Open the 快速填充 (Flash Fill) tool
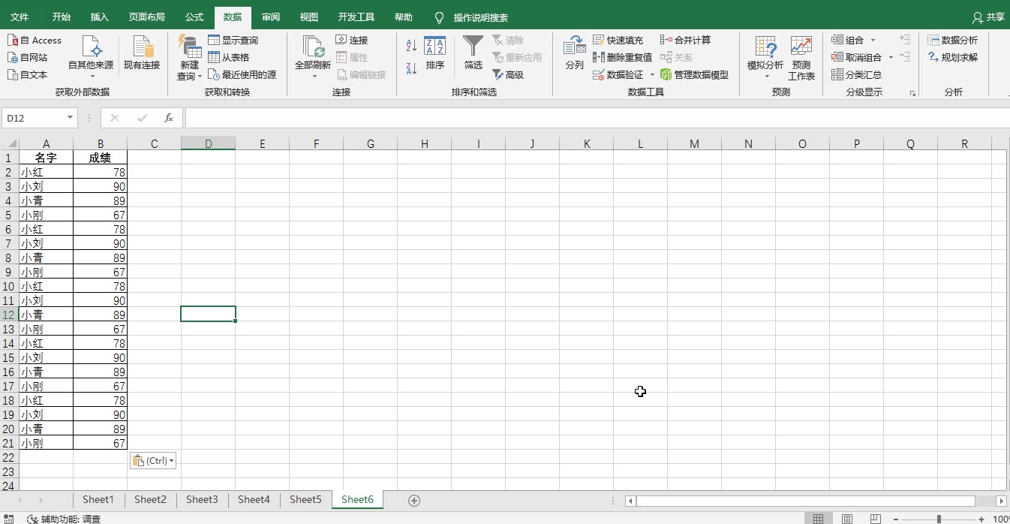 click(618, 39)
